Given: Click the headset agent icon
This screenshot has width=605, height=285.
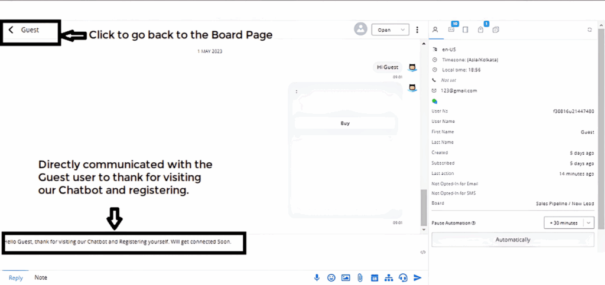Looking at the screenshot, I should [403, 277].
